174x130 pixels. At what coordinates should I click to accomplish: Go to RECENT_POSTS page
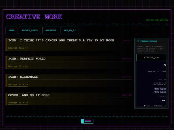tap(30, 30)
